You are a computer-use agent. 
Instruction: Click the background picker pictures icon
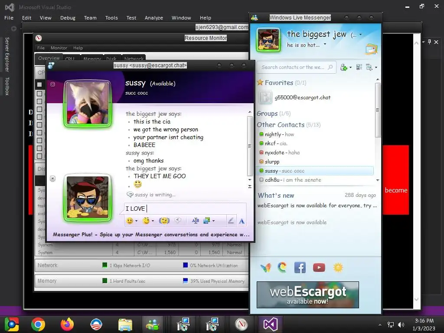(x=207, y=221)
